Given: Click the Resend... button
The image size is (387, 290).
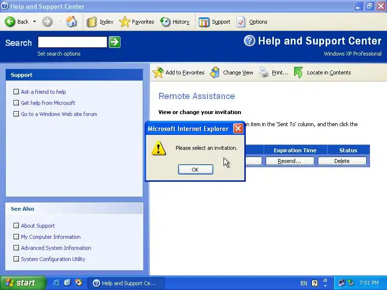Looking at the screenshot, I should [290, 161].
